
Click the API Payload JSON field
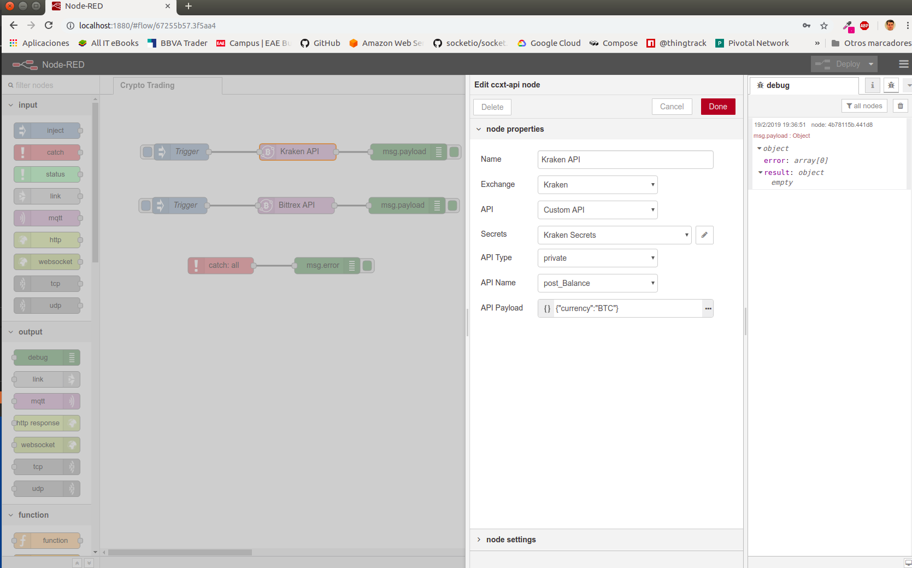tap(628, 308)
